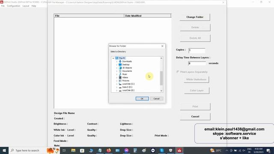Click the Delete All button

click(x=195, y=38)
